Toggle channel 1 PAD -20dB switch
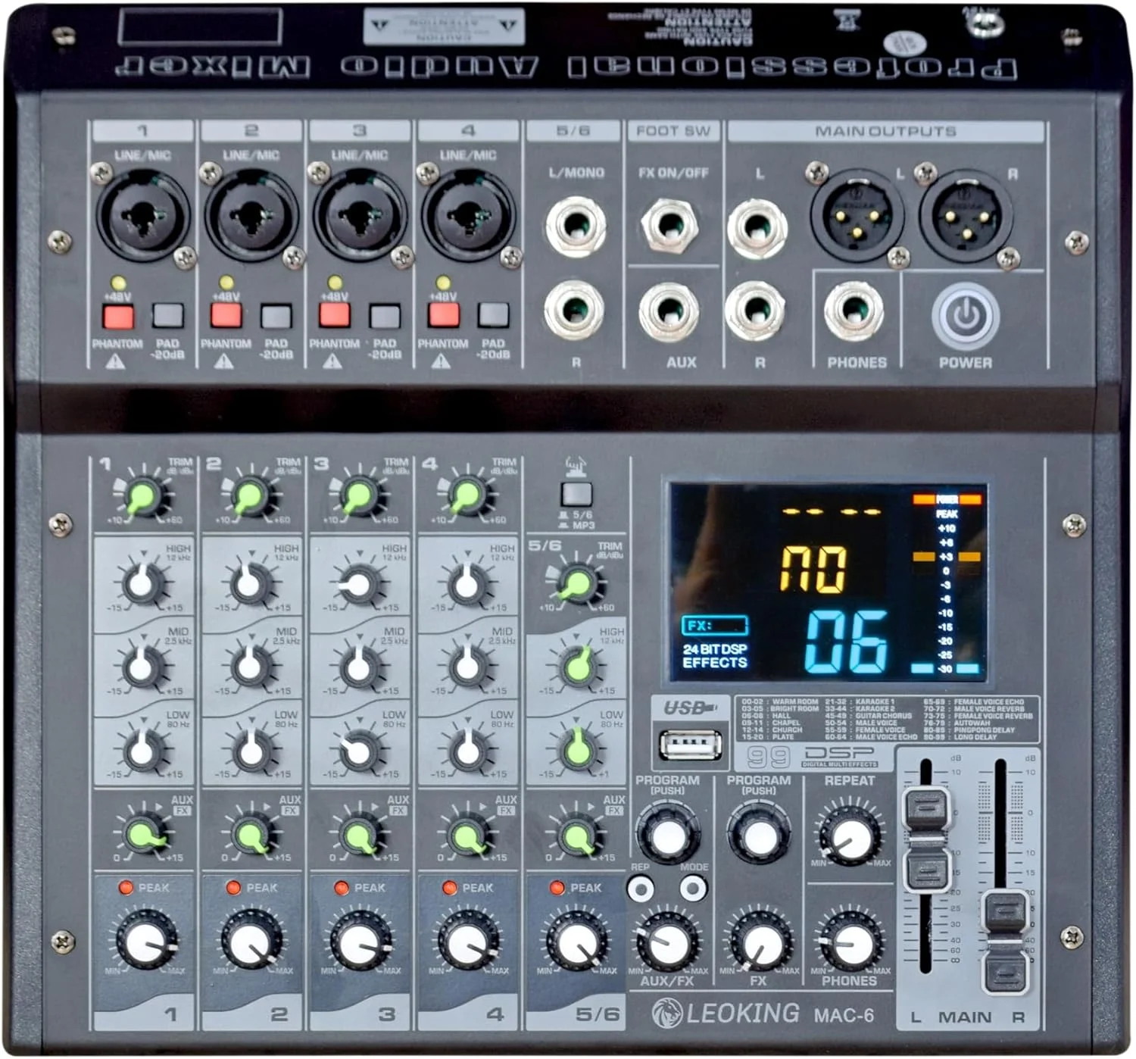Screen dimensions: 1136x1059 tap(168, 315)
